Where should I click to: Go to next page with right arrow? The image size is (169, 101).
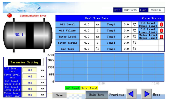click(x=147, y=94)
